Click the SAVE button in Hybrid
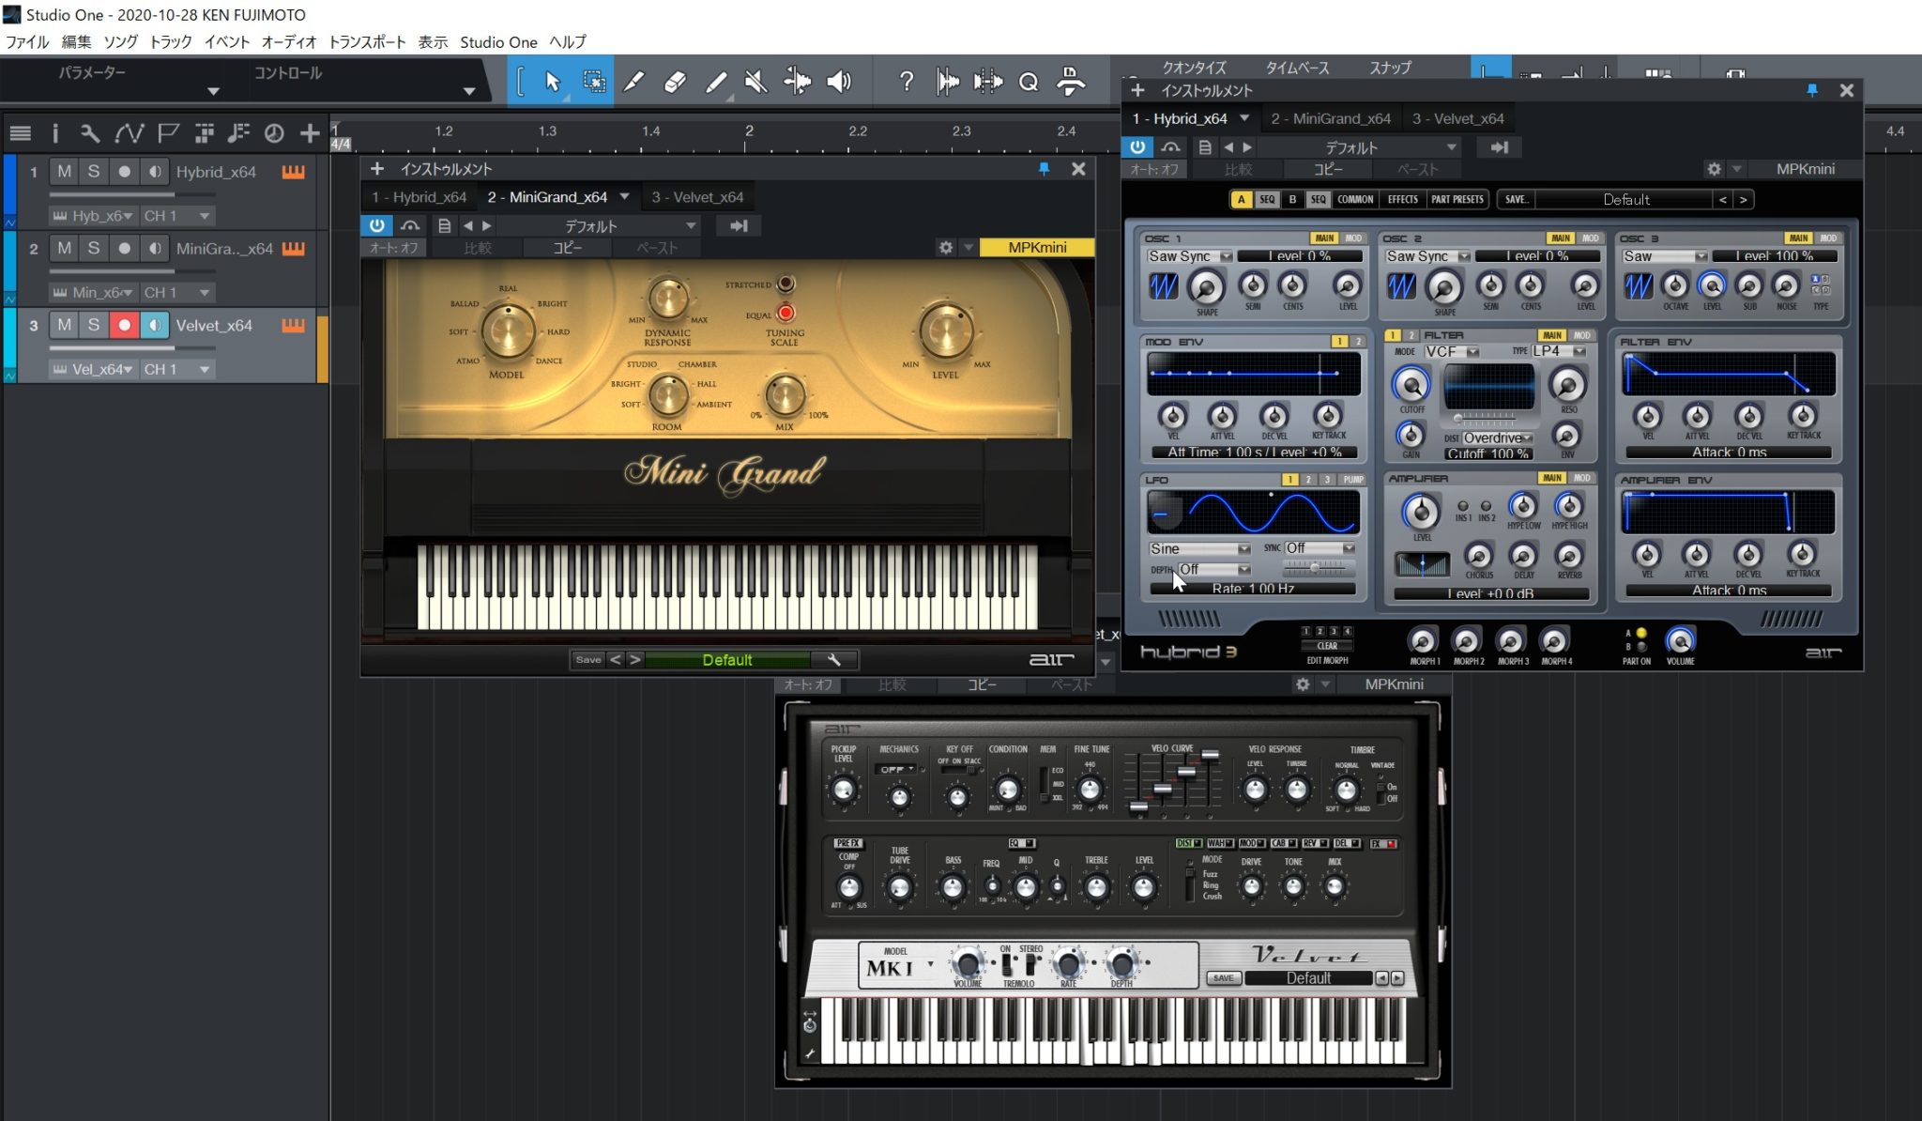The image size is (1922, 1121). (1517, 199)
